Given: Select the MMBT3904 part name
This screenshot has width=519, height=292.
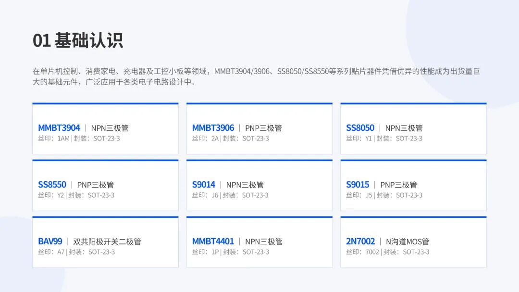Looking at the screenshot, I should (x=59, y=128).
